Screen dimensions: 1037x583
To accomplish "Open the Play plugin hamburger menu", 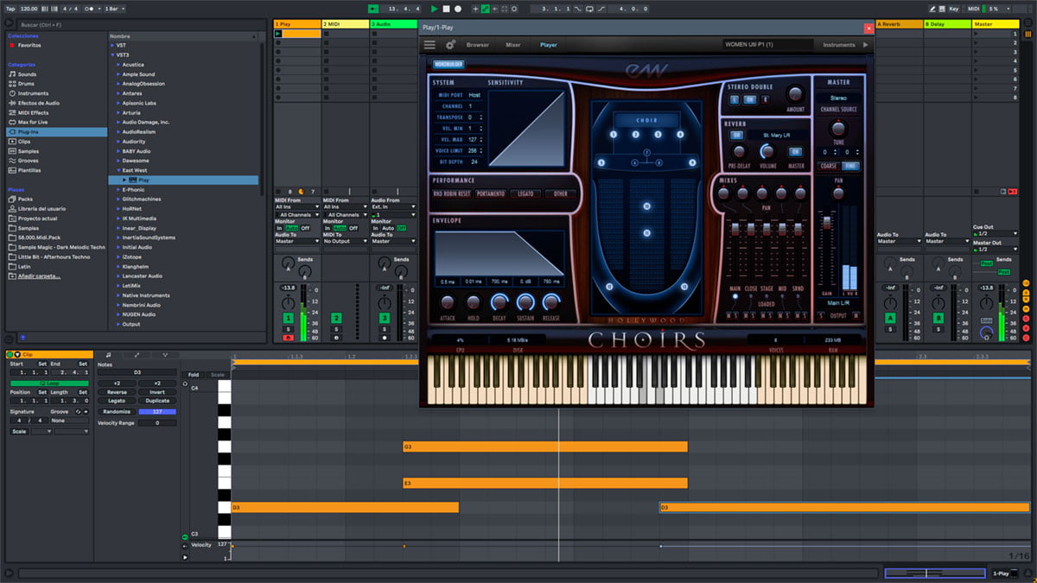I will click(429, 45).
